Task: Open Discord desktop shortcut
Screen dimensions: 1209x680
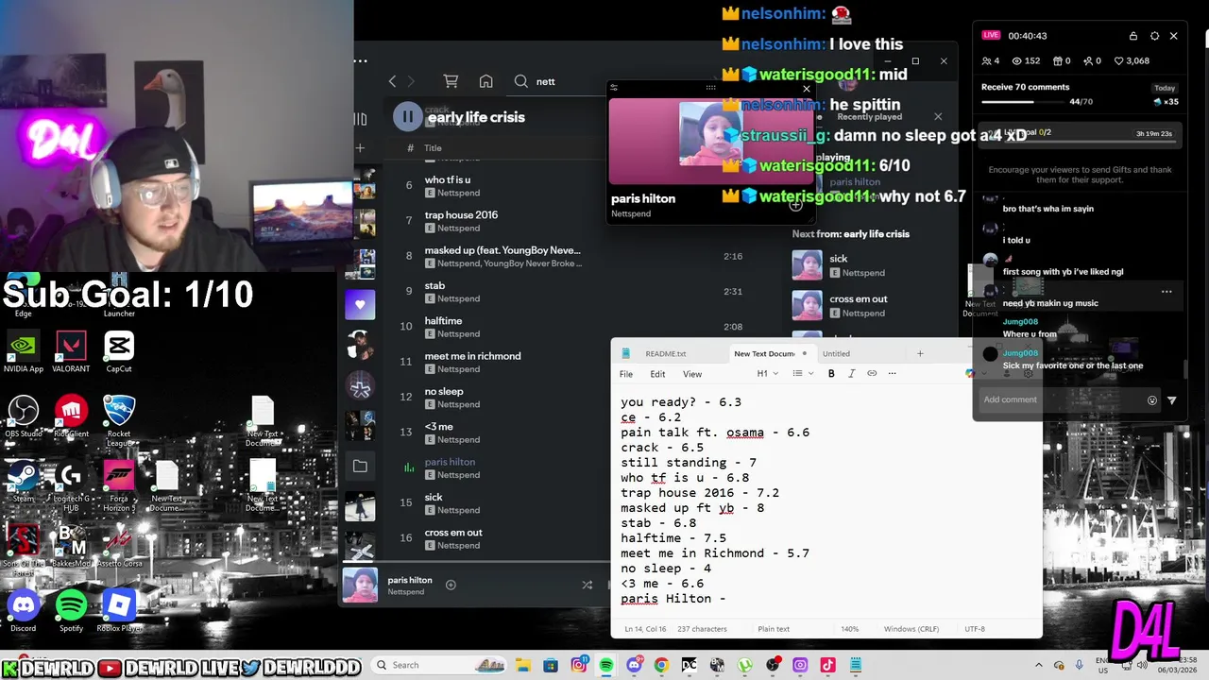Action: tap(23, 611)
